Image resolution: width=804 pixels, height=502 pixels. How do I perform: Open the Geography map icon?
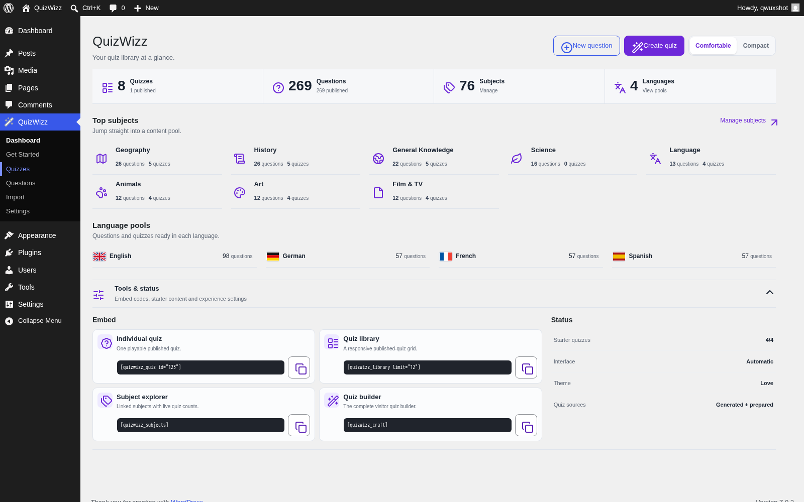point(102,159)
